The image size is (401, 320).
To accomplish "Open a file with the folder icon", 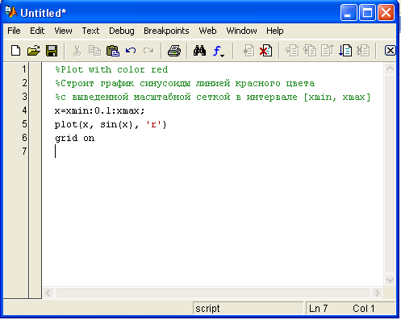I will 33,51.
